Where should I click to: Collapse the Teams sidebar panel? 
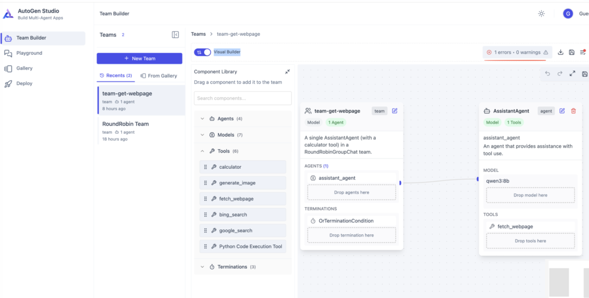pyautogui.click(x=175, y=35)
